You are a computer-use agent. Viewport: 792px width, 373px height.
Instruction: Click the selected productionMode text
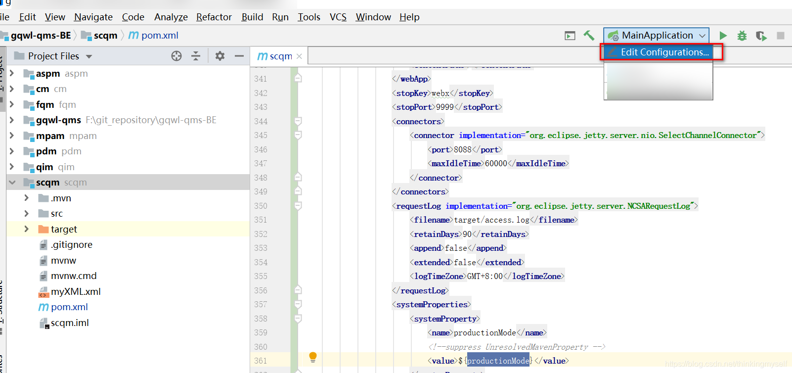(498, 361)
